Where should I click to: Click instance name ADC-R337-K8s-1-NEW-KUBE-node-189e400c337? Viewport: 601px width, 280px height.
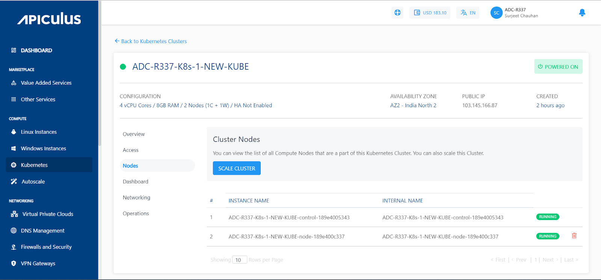pyautogui.click(x=287, y=237)
